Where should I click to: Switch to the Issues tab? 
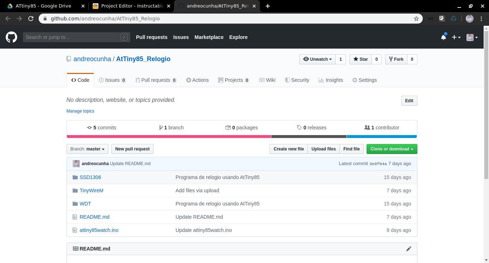(x=112, y=80)
